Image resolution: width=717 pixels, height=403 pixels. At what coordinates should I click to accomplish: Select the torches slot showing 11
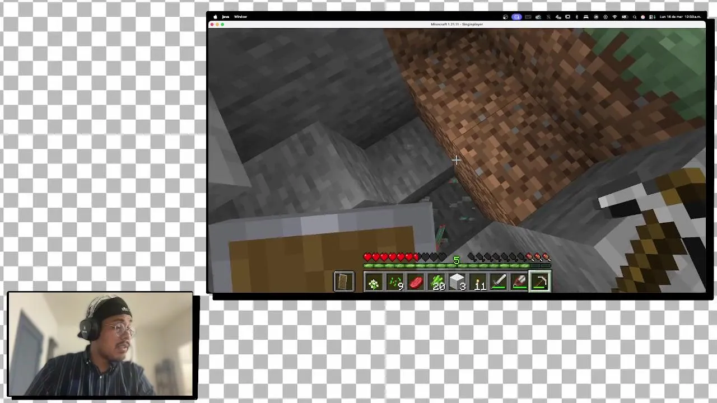pos(479,282)
